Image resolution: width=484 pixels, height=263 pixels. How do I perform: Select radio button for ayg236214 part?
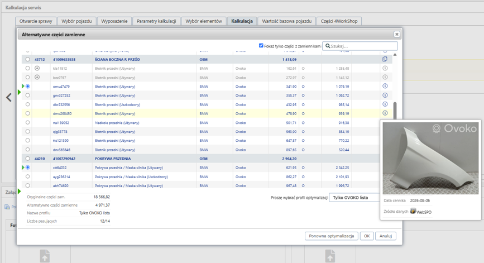28,176
